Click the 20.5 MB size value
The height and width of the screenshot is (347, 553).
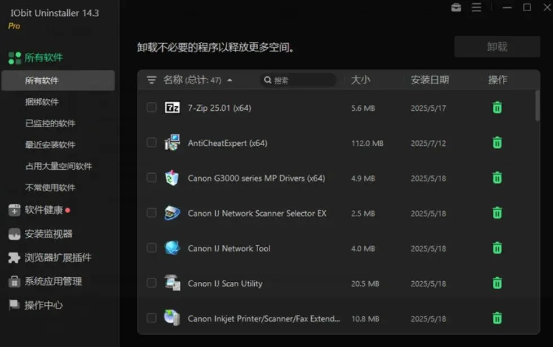365,283
